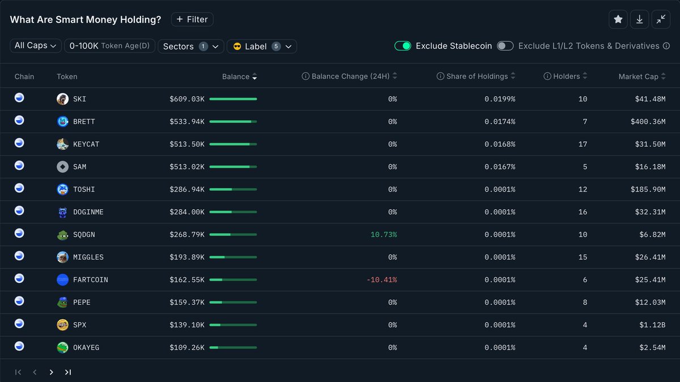The width and height of the screenshot is (680, 382).
Task: Click info icon beside Holders header
Action: pyautogui.click(x=547, y=77)
